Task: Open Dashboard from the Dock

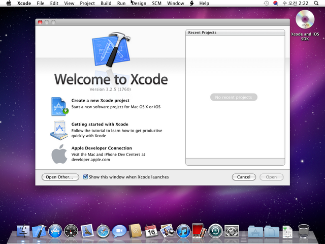Action: click(71, 231)
